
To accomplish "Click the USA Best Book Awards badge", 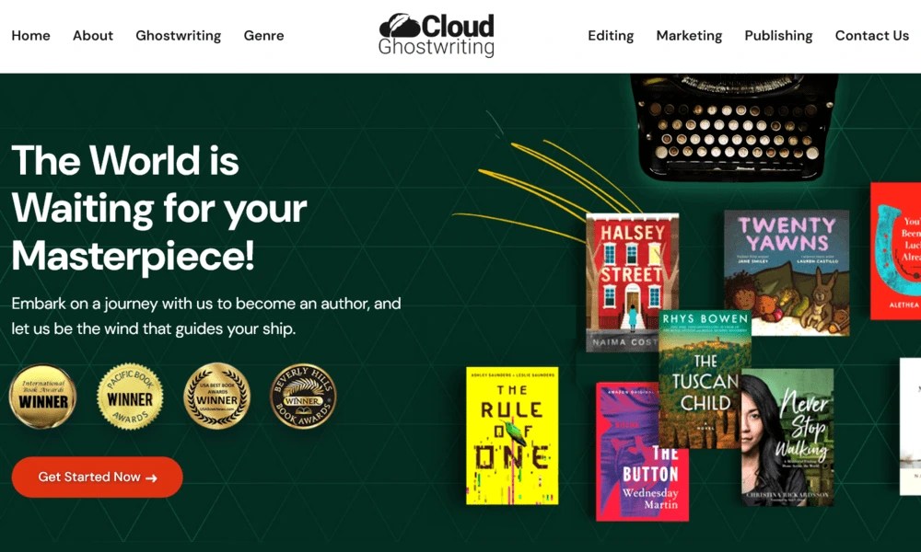I will pyautogui.click(x=216, y=396).
